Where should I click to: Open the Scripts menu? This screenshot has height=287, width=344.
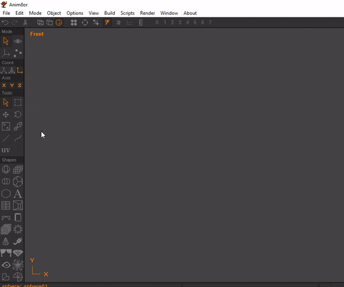point(128,13)
